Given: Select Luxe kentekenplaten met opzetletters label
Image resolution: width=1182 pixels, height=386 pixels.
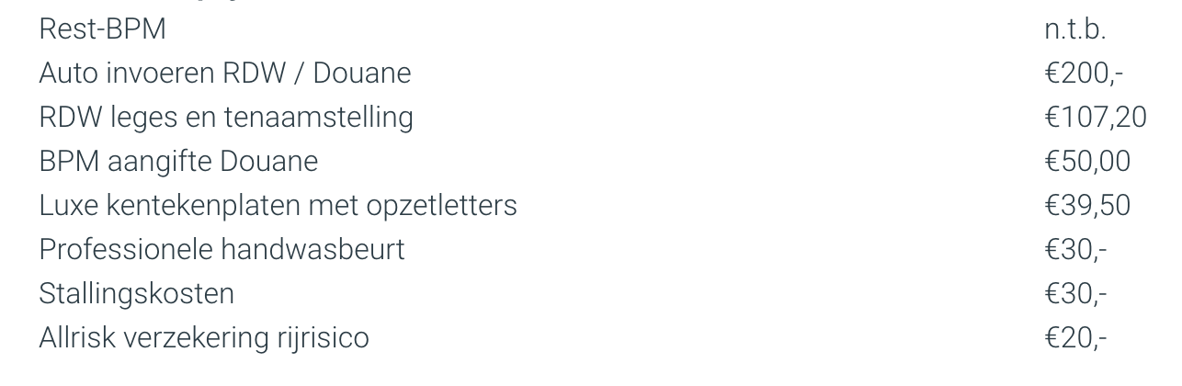Looking at the screenshot, I should tap(278, 205).
